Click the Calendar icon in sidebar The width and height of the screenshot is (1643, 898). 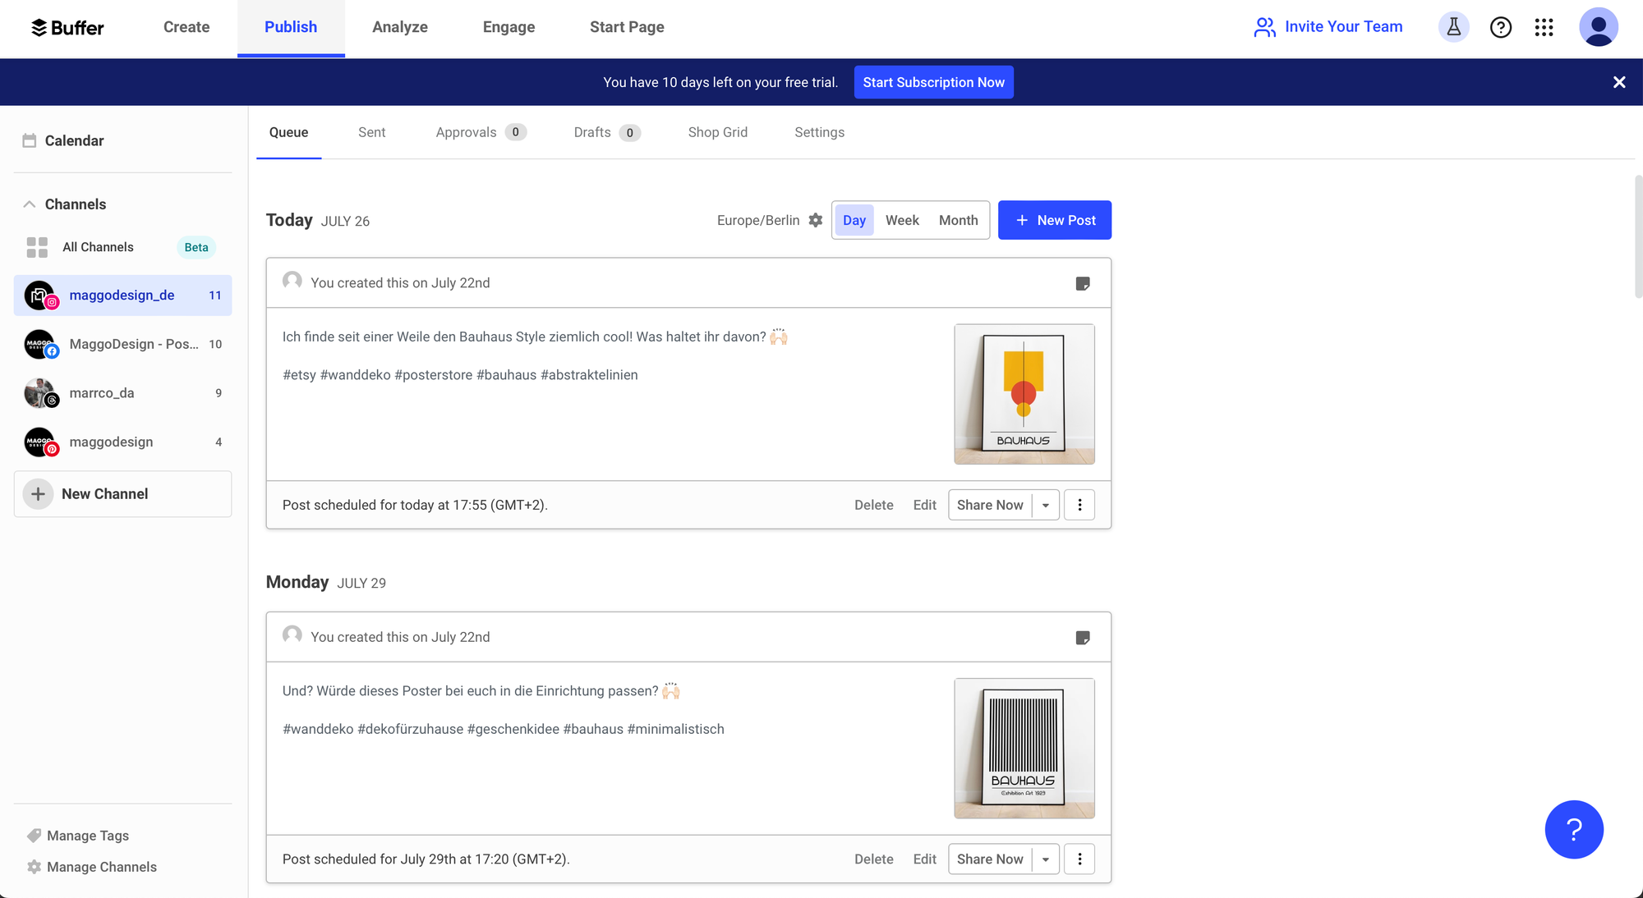tap(30, 140)
